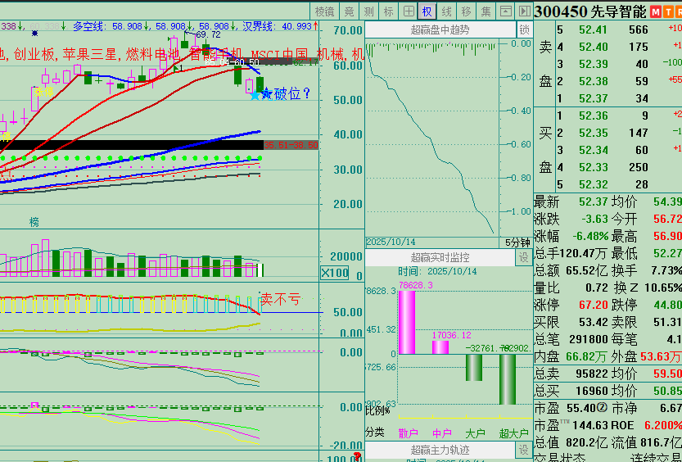This screenshot has width=682, height=462.
Task: Click the 棱镜 toolbar button
Action: click(x=325, y=11)
